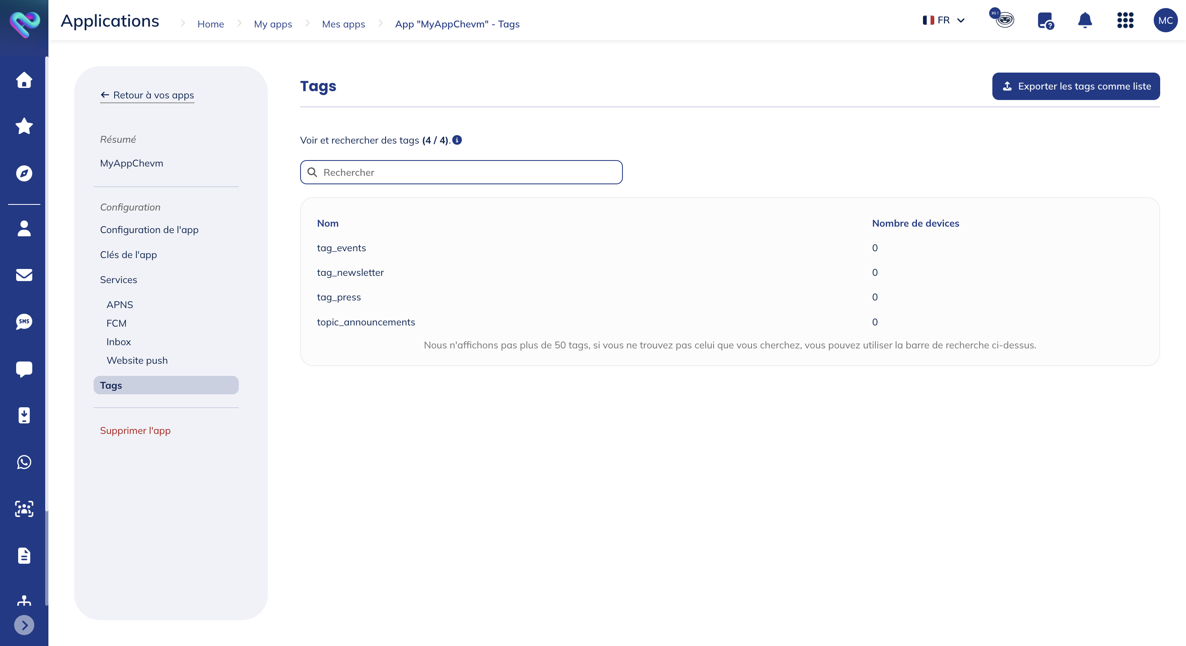The height and width of the screenshot is (646, 1186).
Task: Click Supprimer l'app link
Action: pyautogui.click(x=135, y=430)
